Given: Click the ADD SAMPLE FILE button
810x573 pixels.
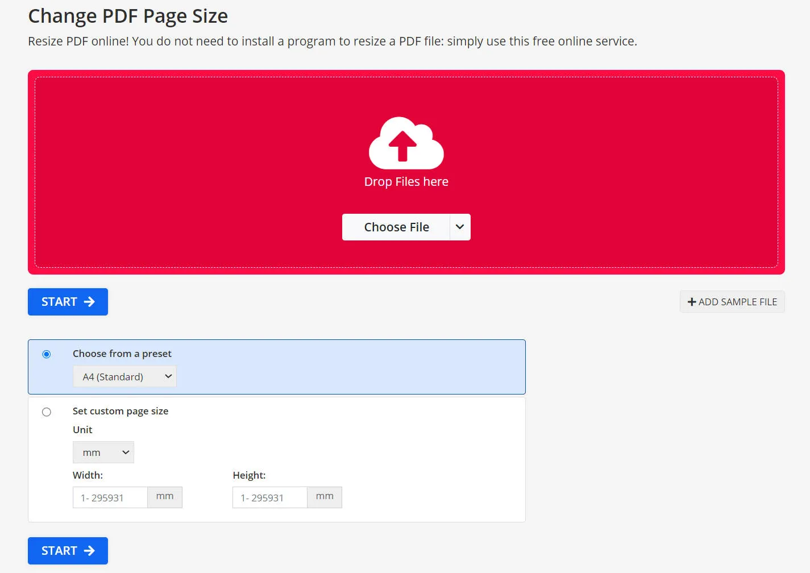Looking at the screenshot, I should 732,301.
